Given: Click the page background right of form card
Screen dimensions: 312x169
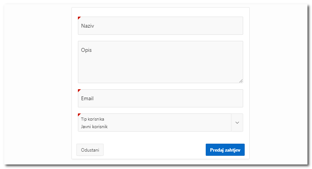Looking at the screenshot, I should point(279,84).
